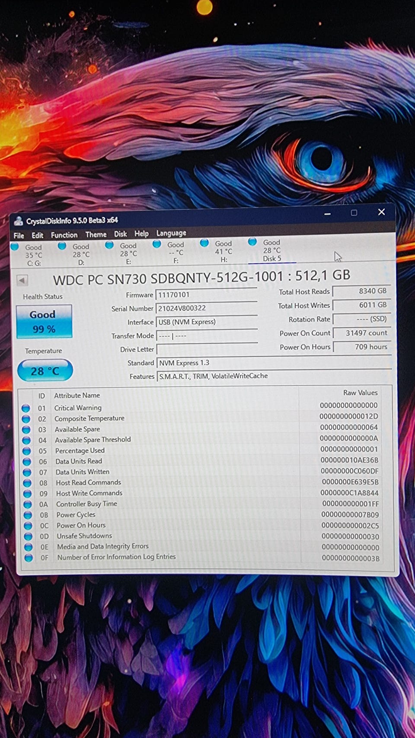Screen dimensions: 415x738
Task: Expand the Theme menu
Action: tap(96, 235)
